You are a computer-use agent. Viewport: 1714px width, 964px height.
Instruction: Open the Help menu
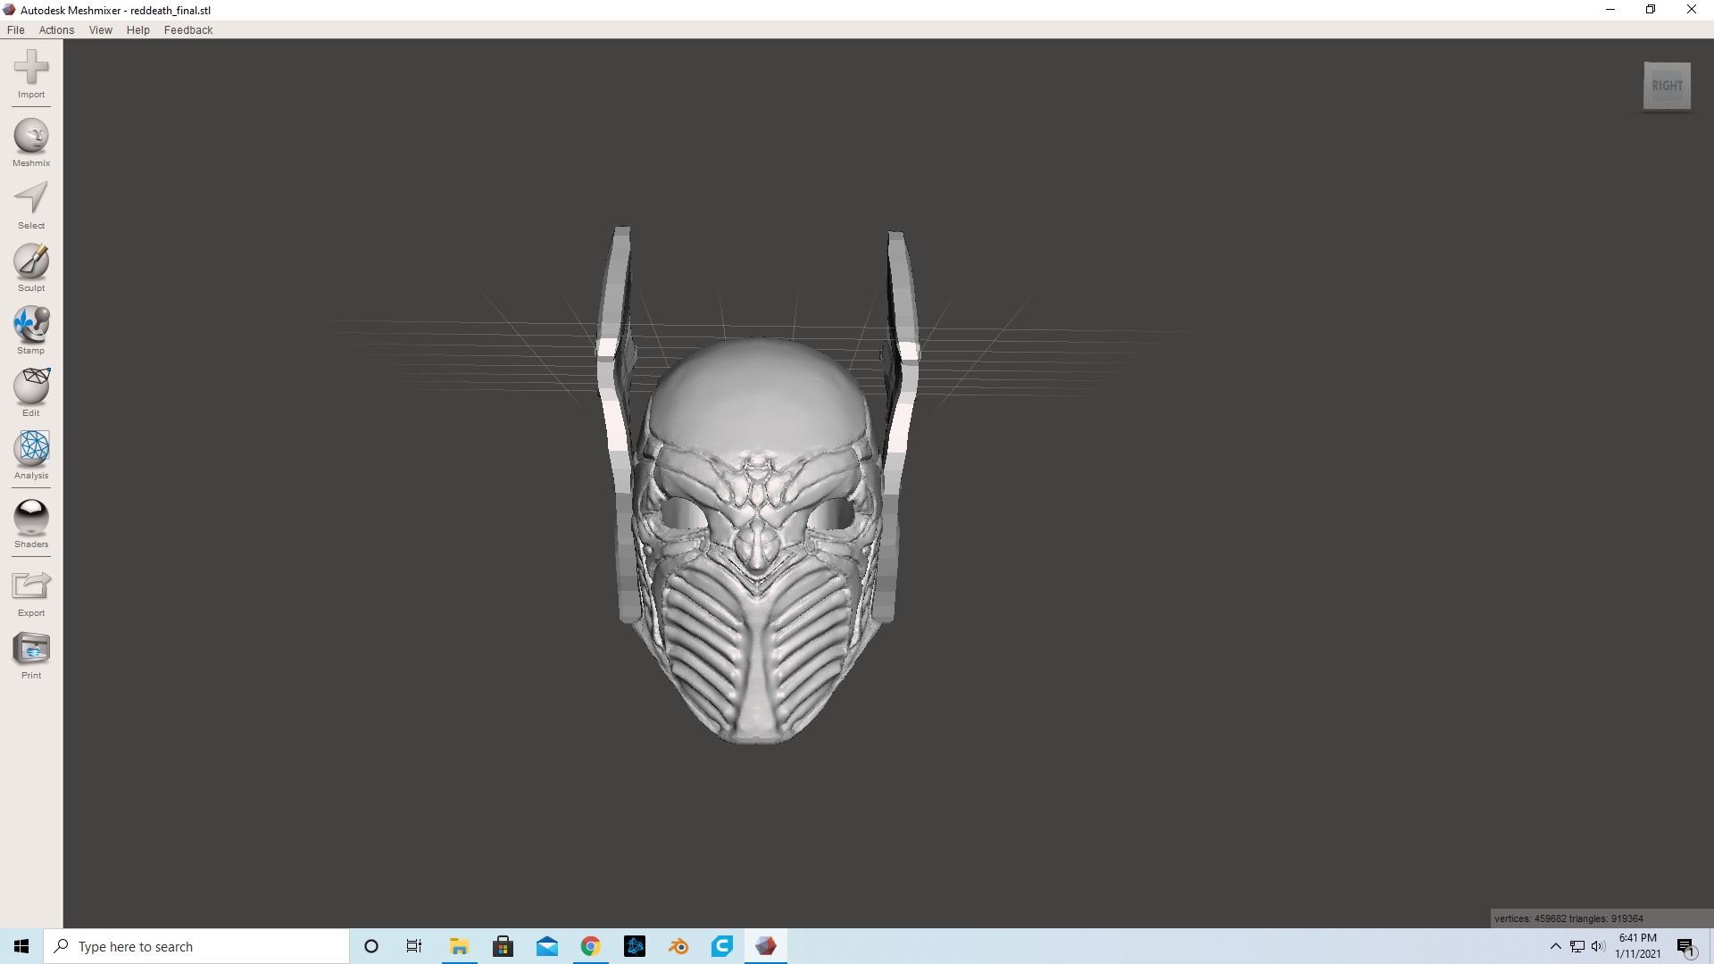tap(138, 29)
